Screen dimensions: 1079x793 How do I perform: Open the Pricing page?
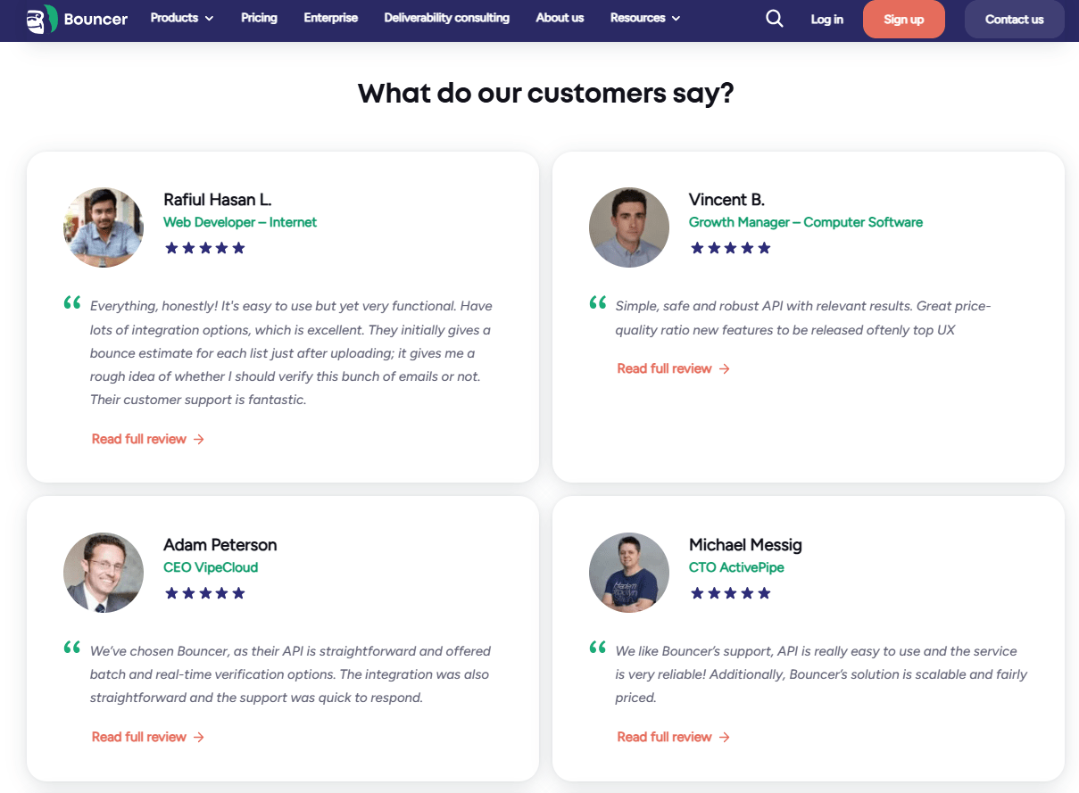(x=259, y=18)
